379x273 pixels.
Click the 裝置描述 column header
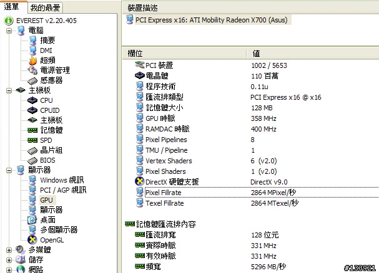pos(250,8)
